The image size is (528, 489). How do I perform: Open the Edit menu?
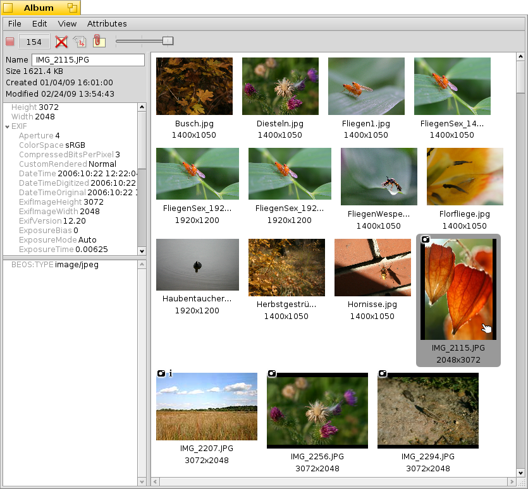[x=39, y=23]
